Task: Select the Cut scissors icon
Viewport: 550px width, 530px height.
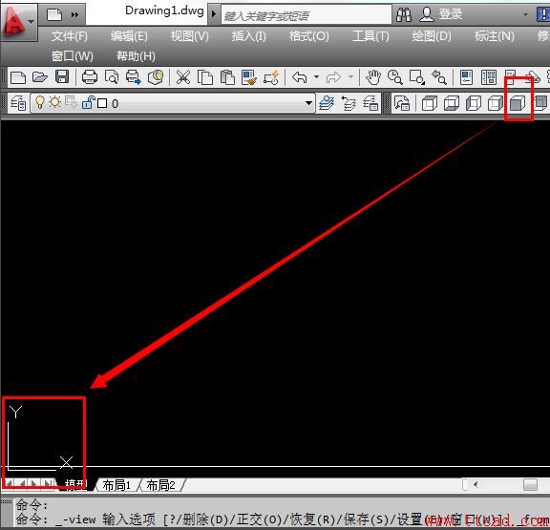Action: coord(183,77)
